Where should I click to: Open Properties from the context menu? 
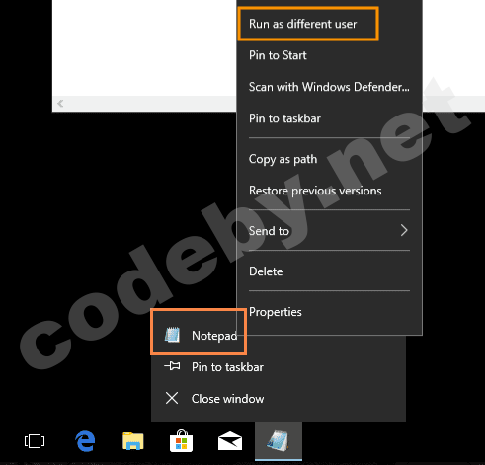[x=276, y=312]
